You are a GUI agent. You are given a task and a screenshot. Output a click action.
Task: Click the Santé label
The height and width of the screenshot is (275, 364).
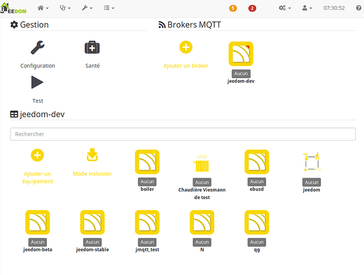[93, 65]
